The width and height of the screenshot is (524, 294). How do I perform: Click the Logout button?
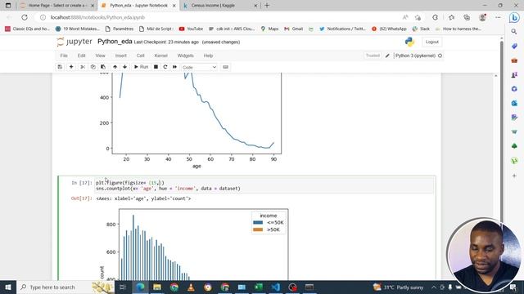click(x=431, y=42)
